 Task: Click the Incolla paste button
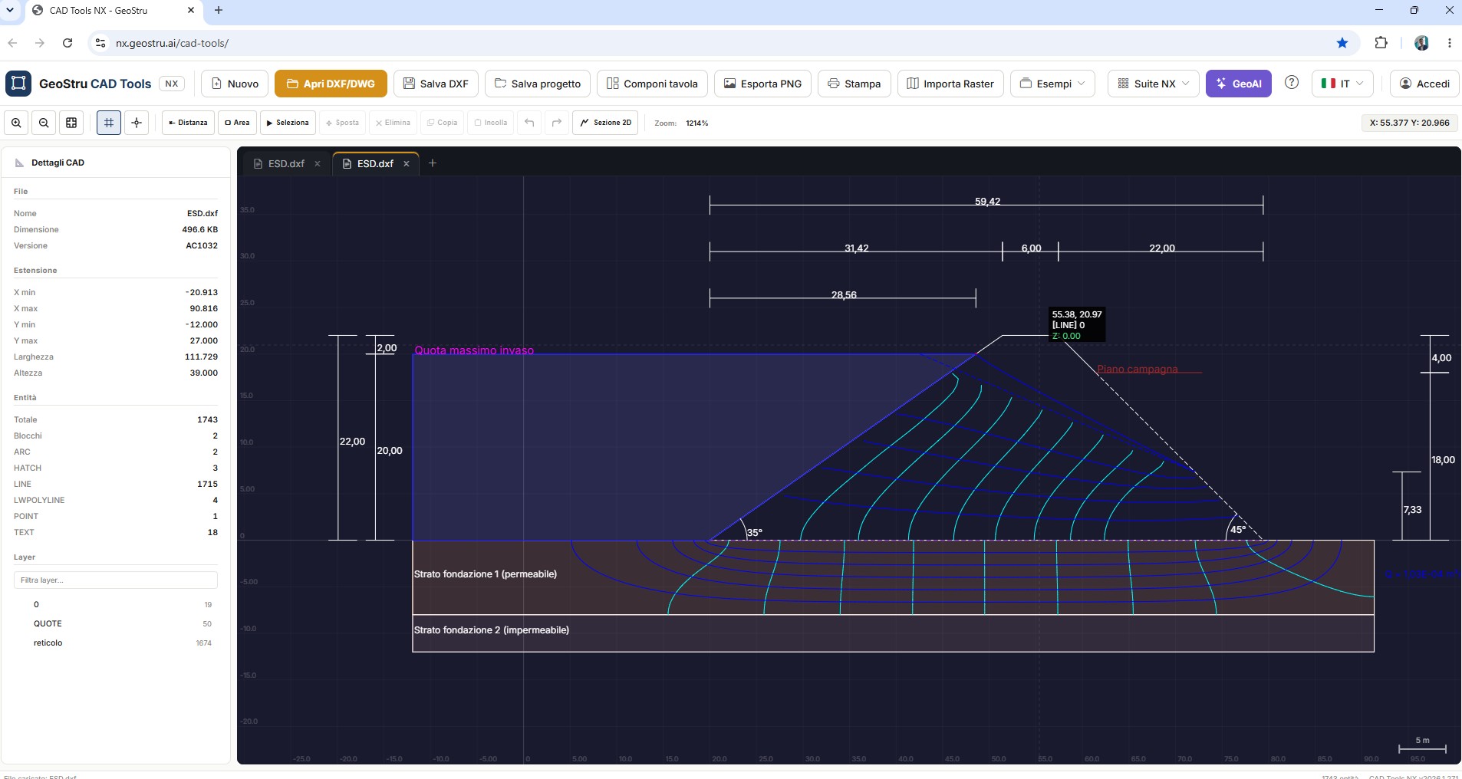(x=491, y=123)
